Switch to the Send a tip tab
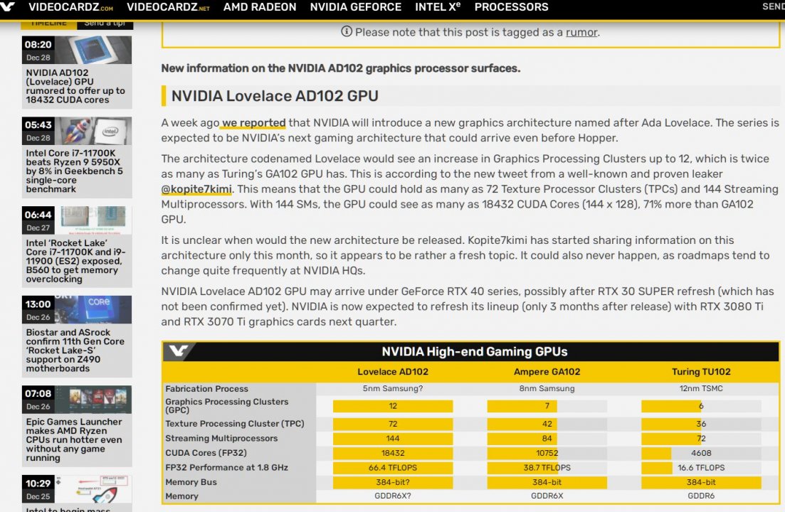This screenshot has width=785, height=512. pos(105,23)
